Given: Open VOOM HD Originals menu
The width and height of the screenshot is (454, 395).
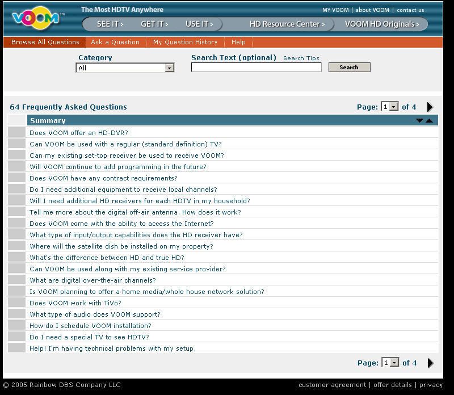Looking at the screenshot, I should click(382, 24).
